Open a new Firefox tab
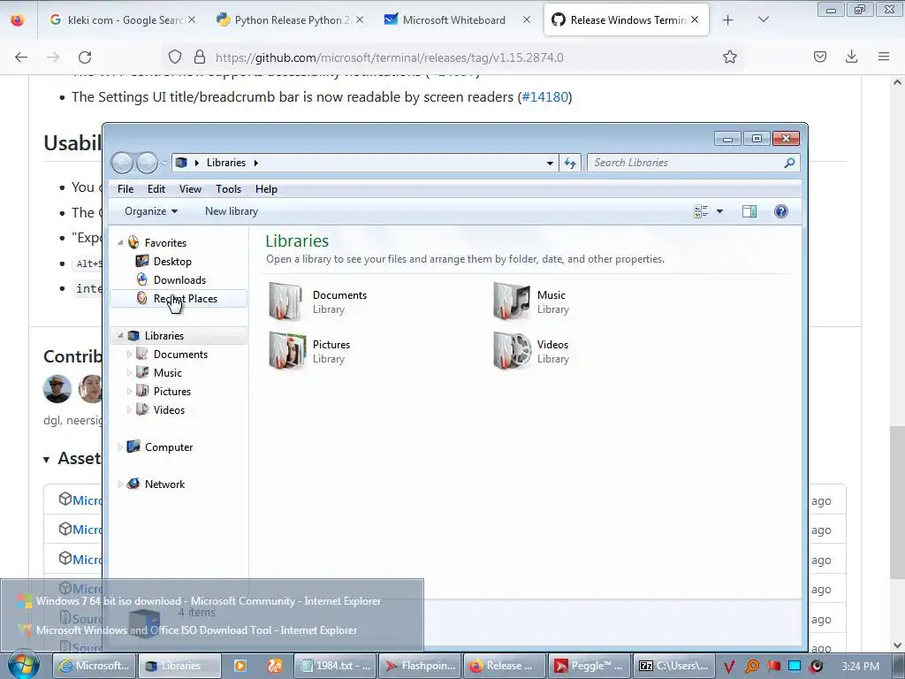 [728, 20]
